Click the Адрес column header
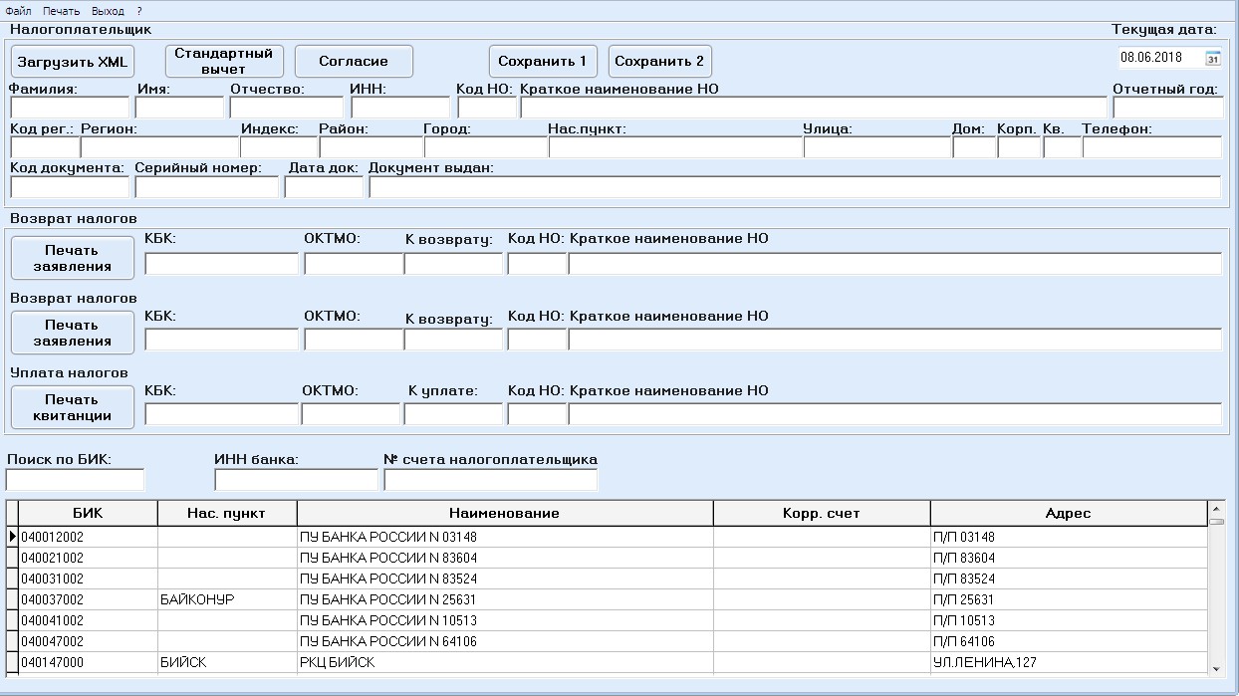Viewport: 1239px width, 696px height. coord(1068,514)
